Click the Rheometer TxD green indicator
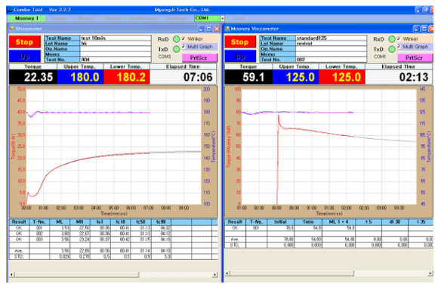The image size is (438, 290). click(x=176, y=49)
